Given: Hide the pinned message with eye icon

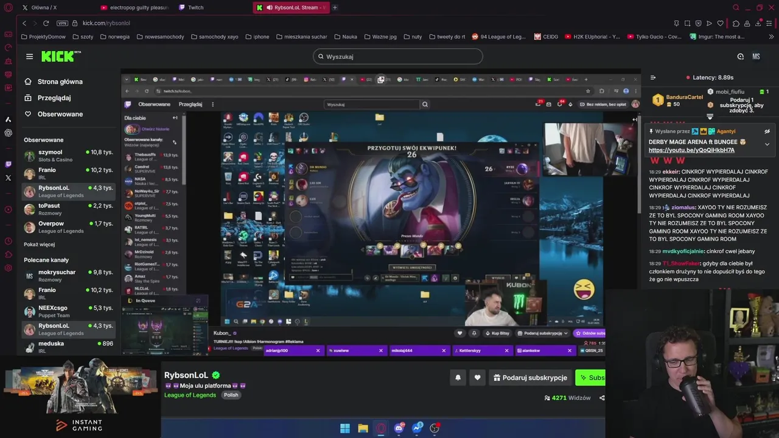Looking at the screenshot, I should coord(767,131).
